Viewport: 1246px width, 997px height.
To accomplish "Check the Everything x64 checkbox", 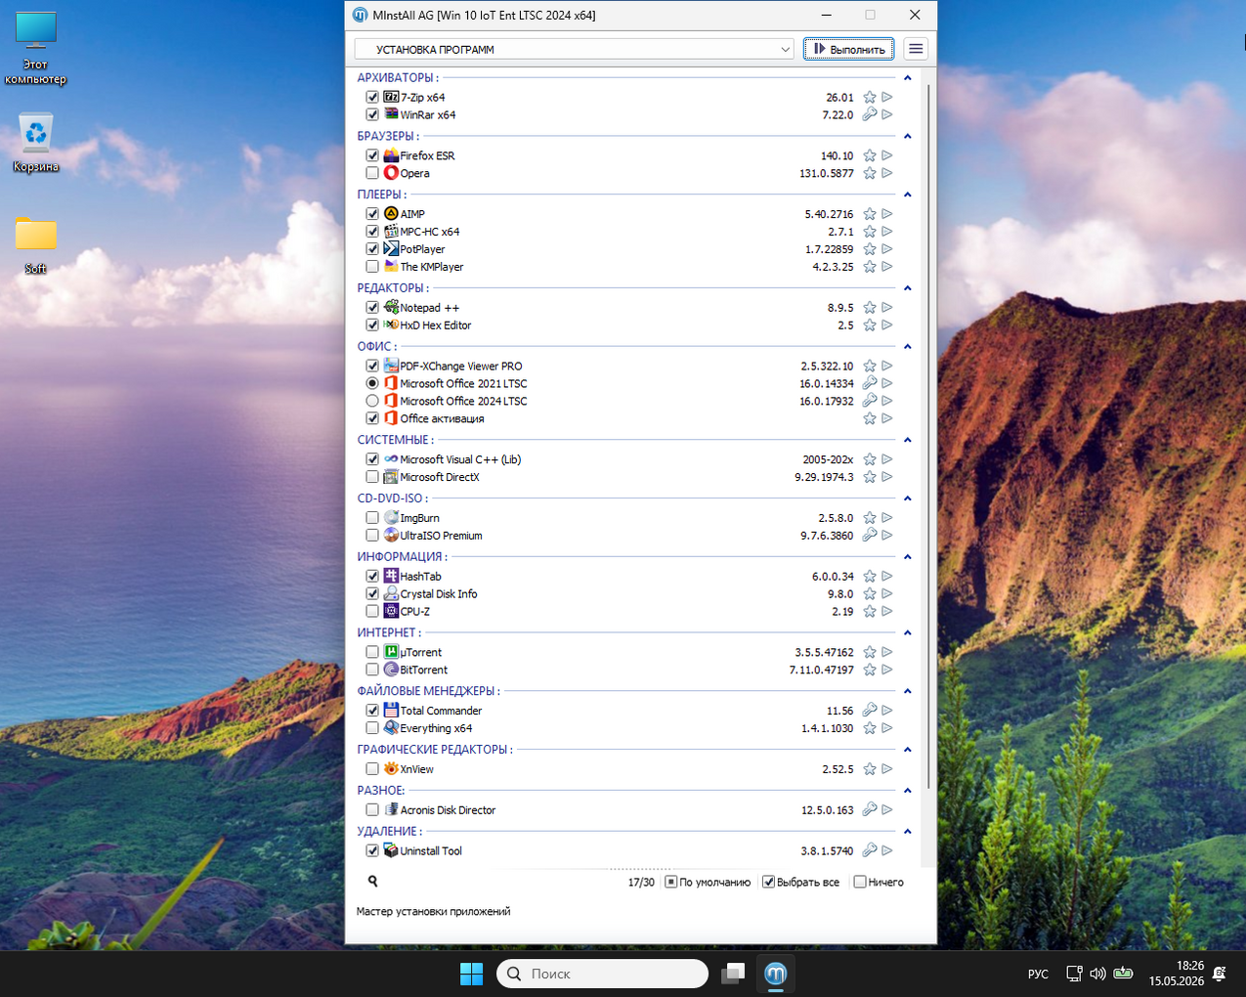I will click(372, 728).
